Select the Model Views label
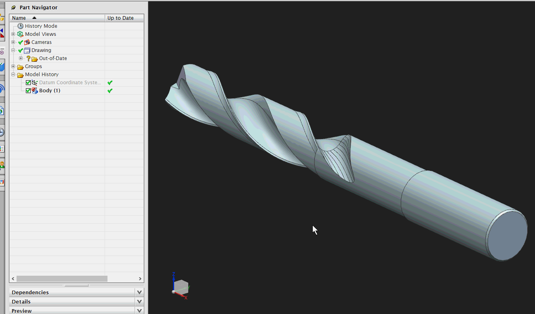The height and width of the screenshot is (314, 535). (40, 34)
